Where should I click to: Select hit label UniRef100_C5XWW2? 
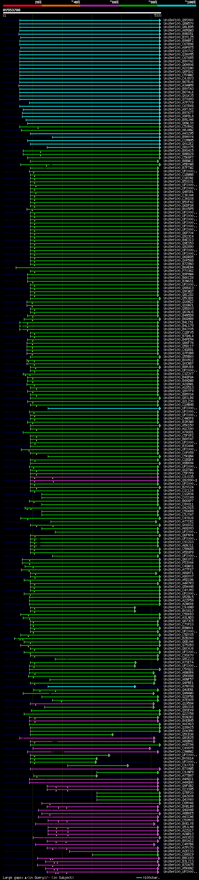coord(178,75)
